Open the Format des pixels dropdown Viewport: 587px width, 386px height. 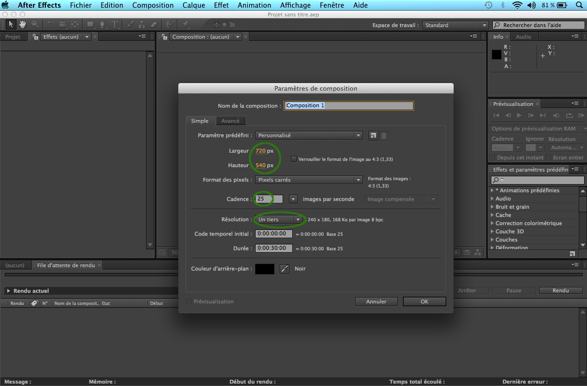[309, 180]
